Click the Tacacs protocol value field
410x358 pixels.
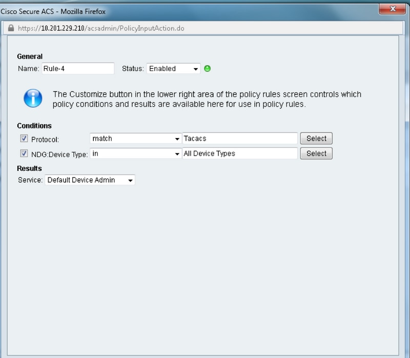[240, 138]
